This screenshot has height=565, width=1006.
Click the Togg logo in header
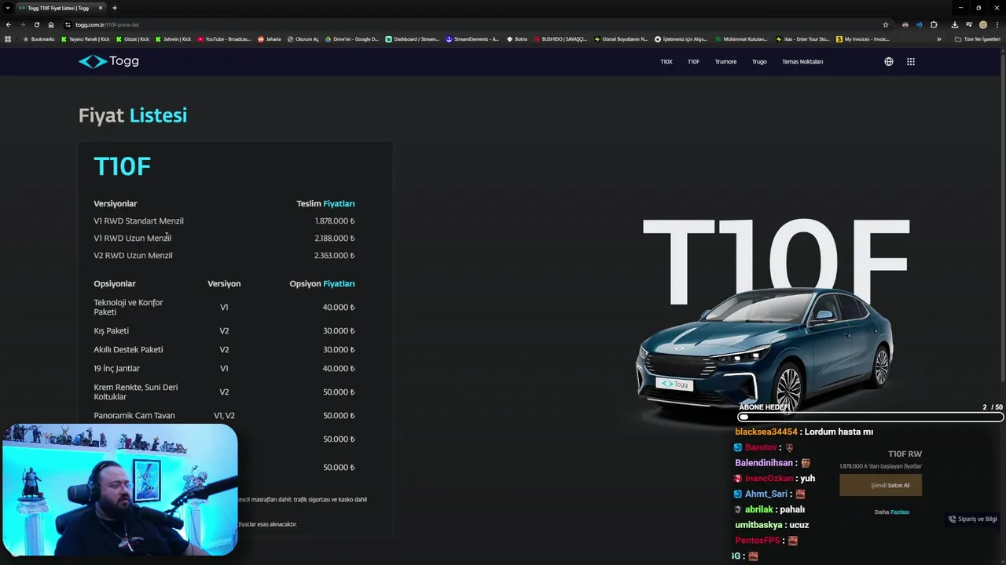[x=108, y=61]
